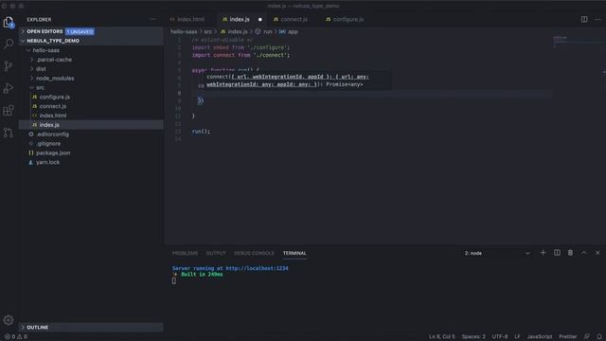606x341 pixels.
Task: Open index.html in the file tree
Action: [91, 116]
